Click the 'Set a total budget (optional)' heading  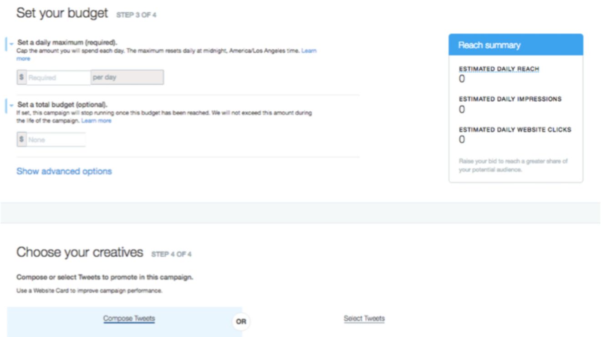coord(62,105)
